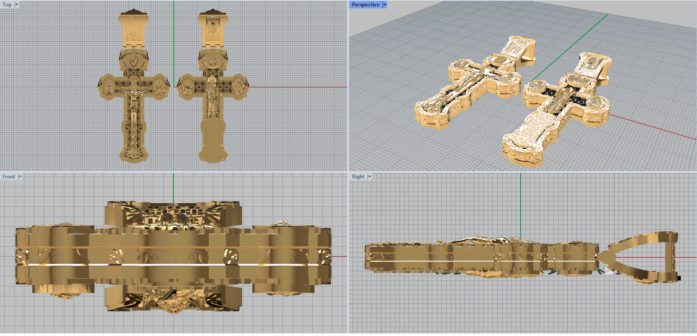Click the red X-axis line in Top viewport
This screenshot has height=336, width=697.
[296, 87]
